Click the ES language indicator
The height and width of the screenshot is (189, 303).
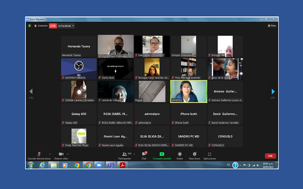[x=229, y=165]
